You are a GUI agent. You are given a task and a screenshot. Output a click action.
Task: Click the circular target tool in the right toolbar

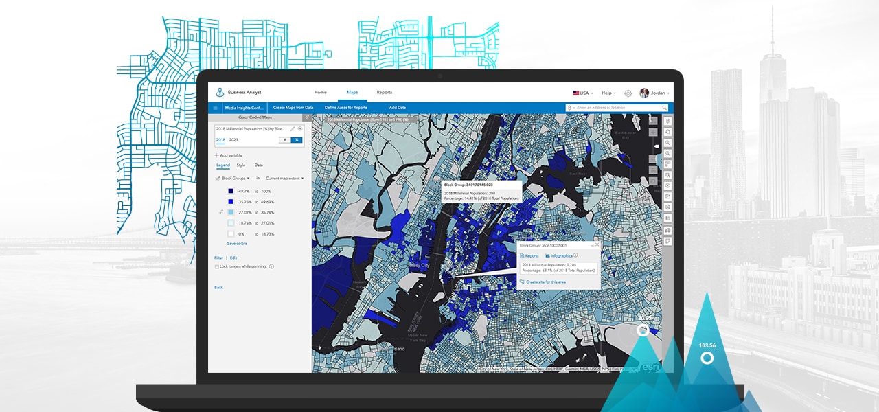(x=667, y=186)
